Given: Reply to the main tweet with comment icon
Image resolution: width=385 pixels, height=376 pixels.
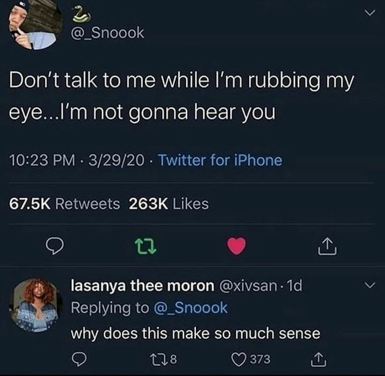Looking at the screenshot, I should pyautogui.click(x=55, y=246).
